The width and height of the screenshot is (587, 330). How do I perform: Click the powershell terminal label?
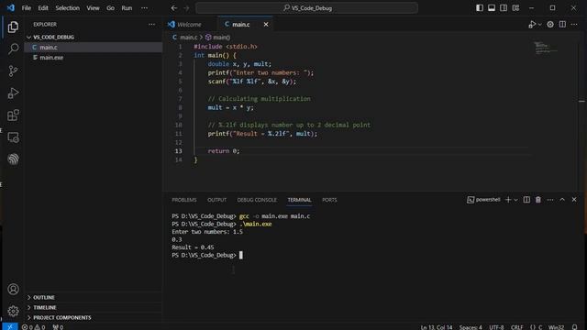point(483,200)
